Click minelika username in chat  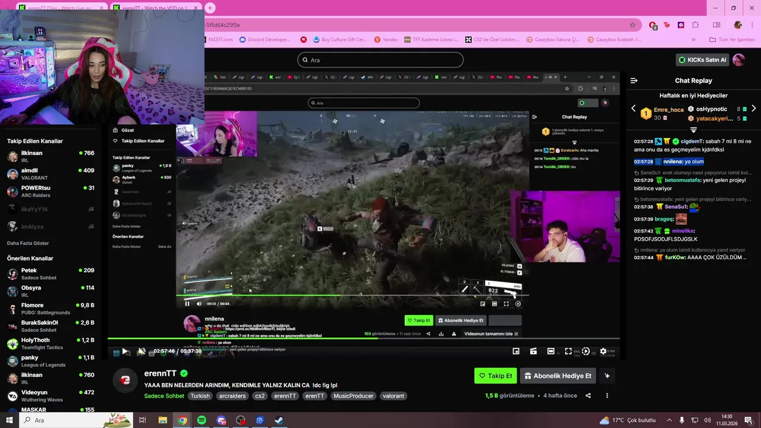click(x=683, y=231)
